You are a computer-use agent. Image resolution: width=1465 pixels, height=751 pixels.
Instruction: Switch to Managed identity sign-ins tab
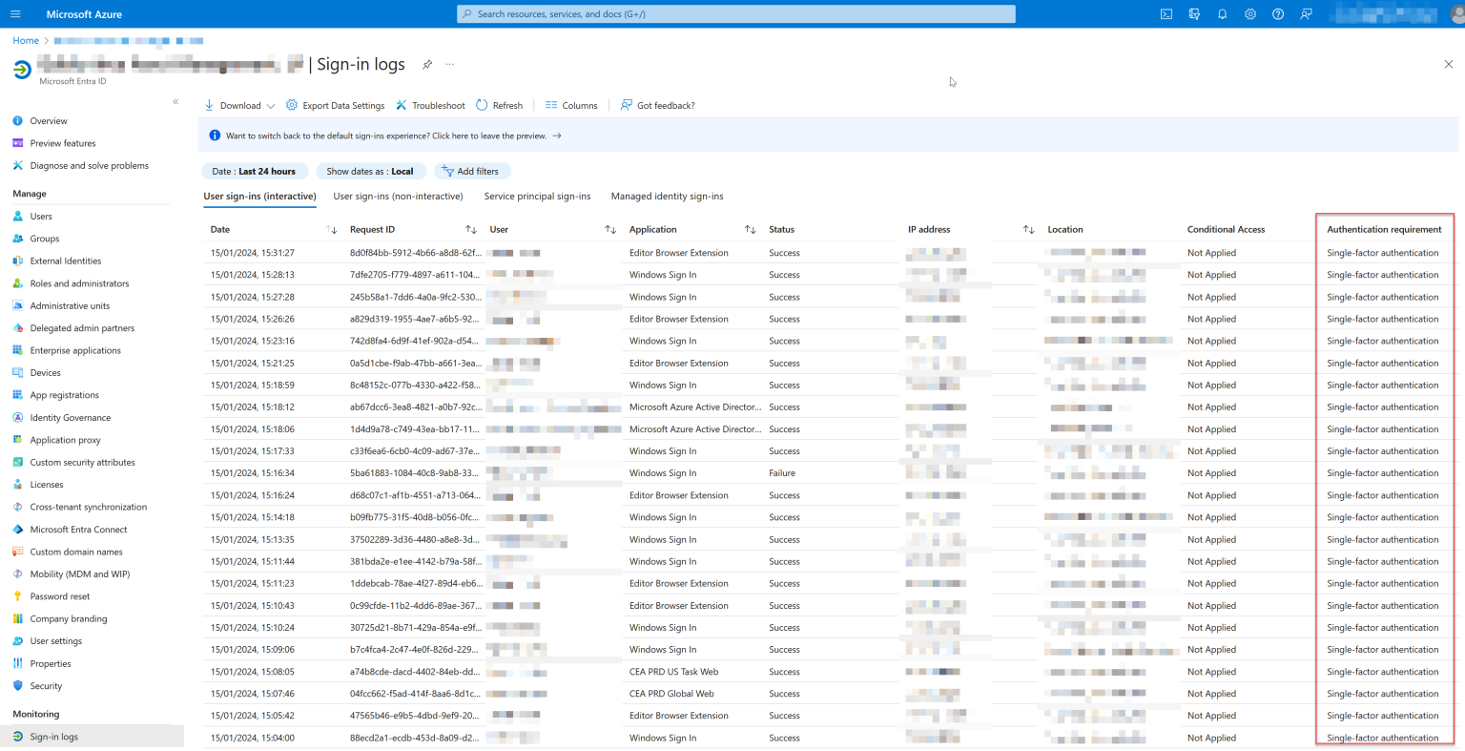click(x=668, y=196)
